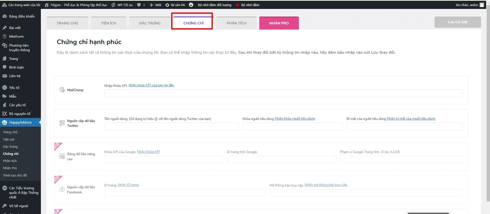Open Tài sản PA in admin bar

tap(175, 5)
